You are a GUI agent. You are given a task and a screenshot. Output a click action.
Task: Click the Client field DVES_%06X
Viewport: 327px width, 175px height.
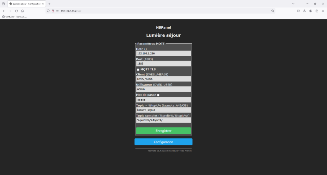[x=163, y=79]
